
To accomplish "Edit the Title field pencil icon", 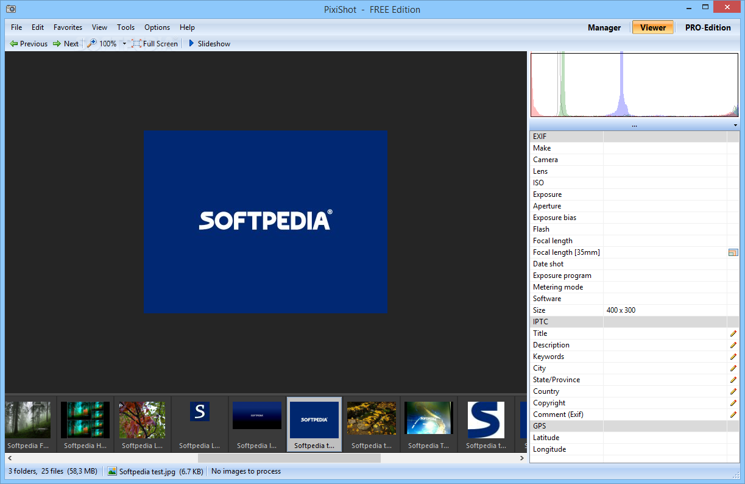I will tap(733, 333).
